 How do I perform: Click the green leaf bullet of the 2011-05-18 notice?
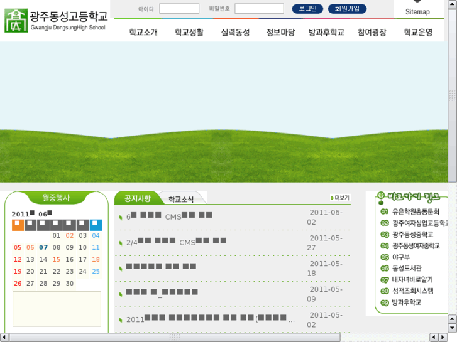tap(121, 269)
